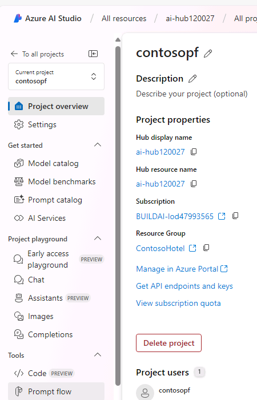
Task: Click the Project overview home icon
Action: [x=19, y=106]
